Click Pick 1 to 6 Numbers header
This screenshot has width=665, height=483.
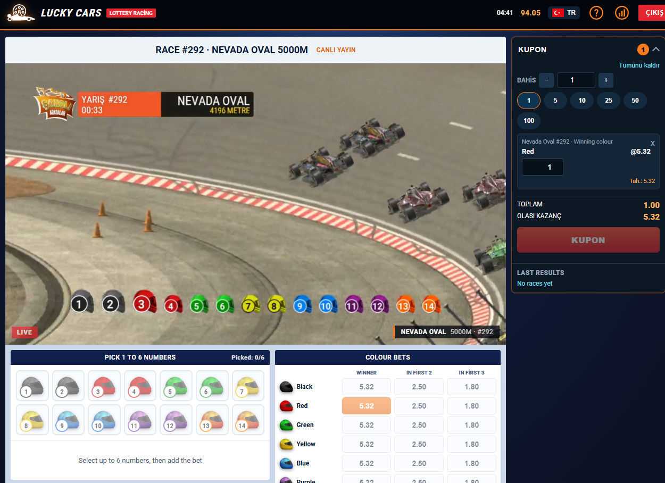click(140, 357)
